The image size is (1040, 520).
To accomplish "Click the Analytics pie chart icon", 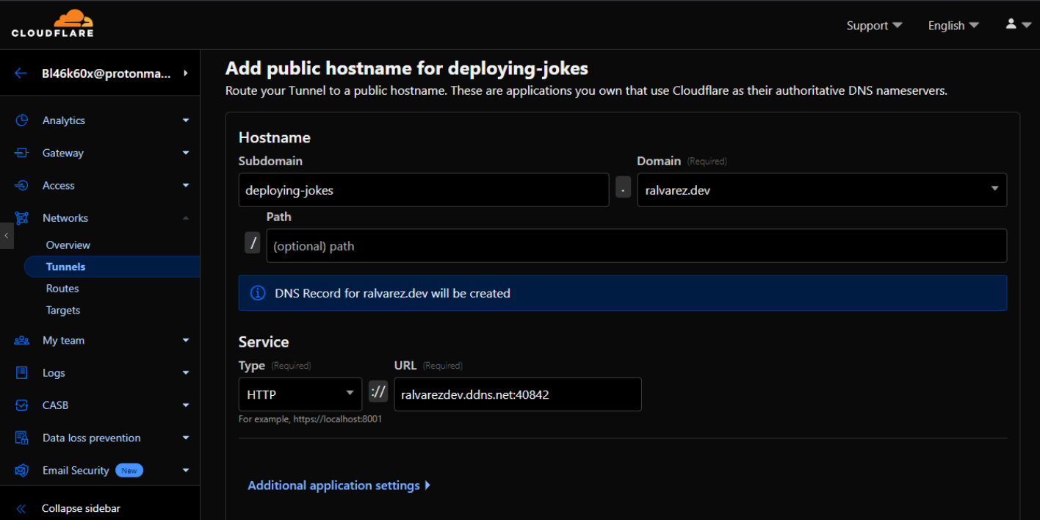I will (x=22, y=120).
